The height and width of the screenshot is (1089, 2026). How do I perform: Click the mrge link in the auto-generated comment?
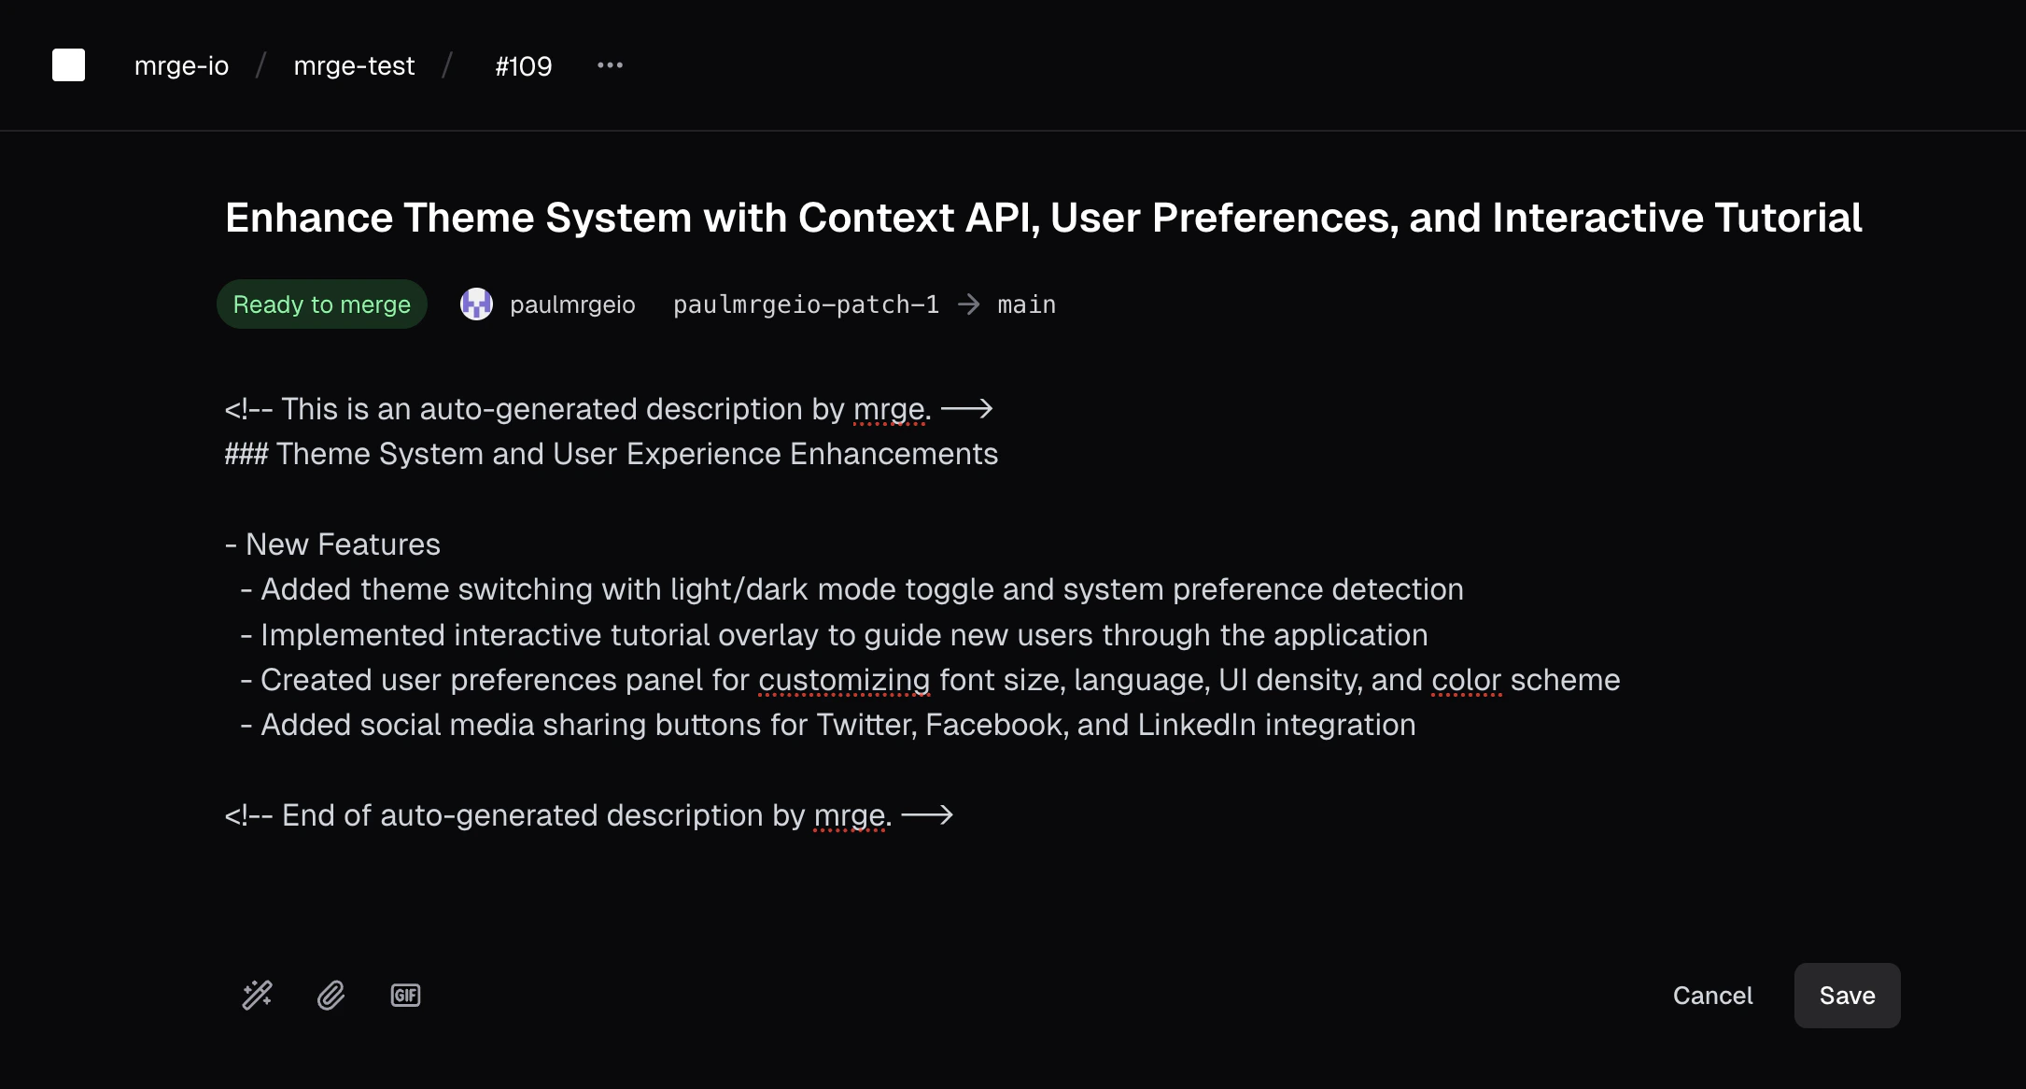click(888, 408)
